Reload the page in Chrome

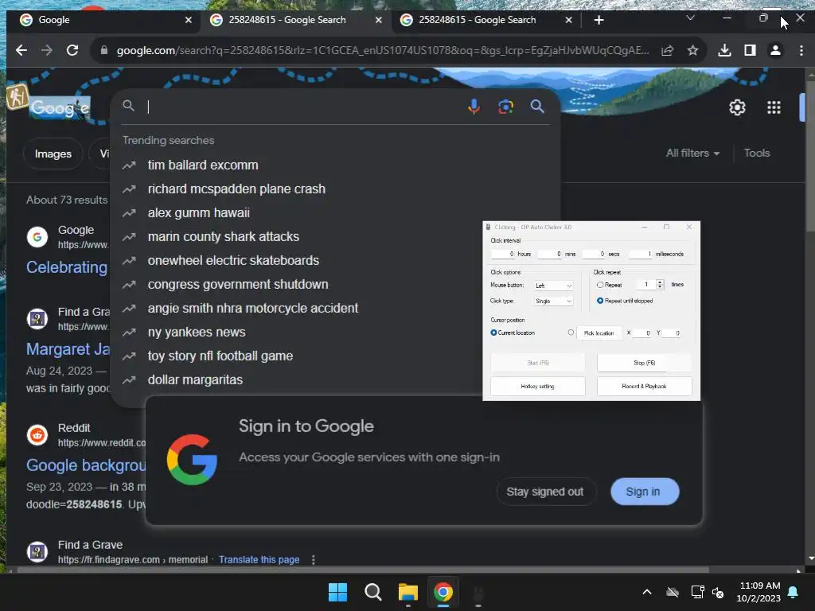(72, 50)
